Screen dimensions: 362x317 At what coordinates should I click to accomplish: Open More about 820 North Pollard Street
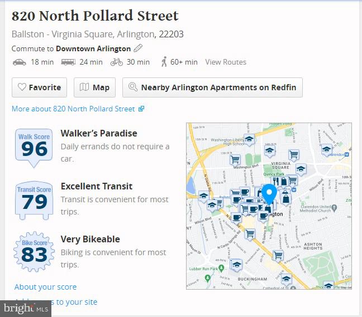78,109
